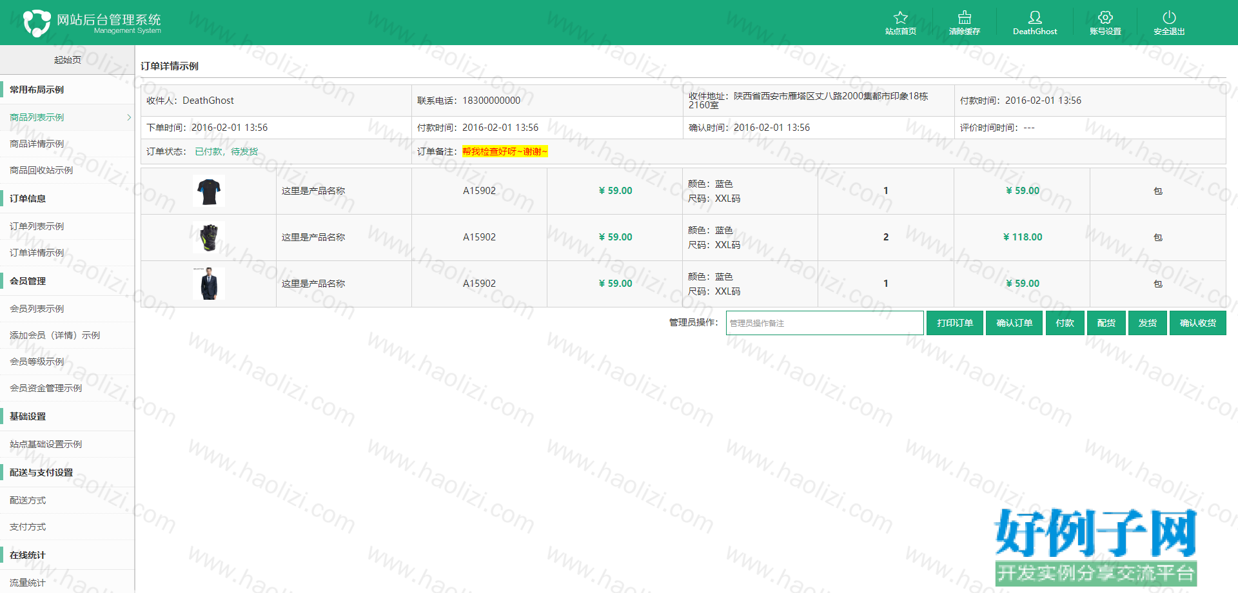Open 会员资金管理示例 in sidebar
Screen dimensions: 1238x593
tap(46, 388)
